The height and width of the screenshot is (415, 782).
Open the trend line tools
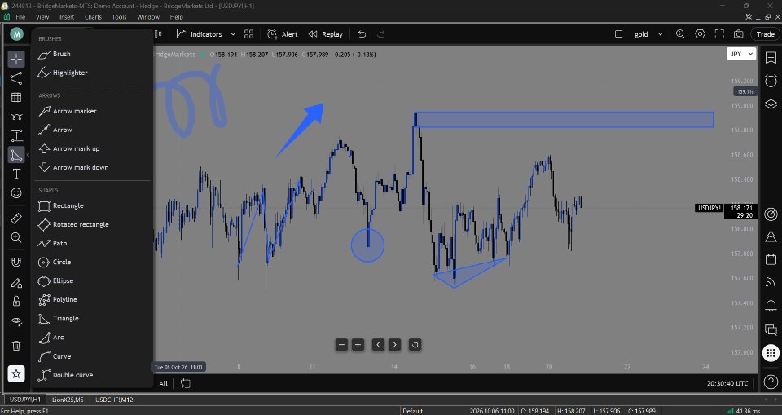16,78
